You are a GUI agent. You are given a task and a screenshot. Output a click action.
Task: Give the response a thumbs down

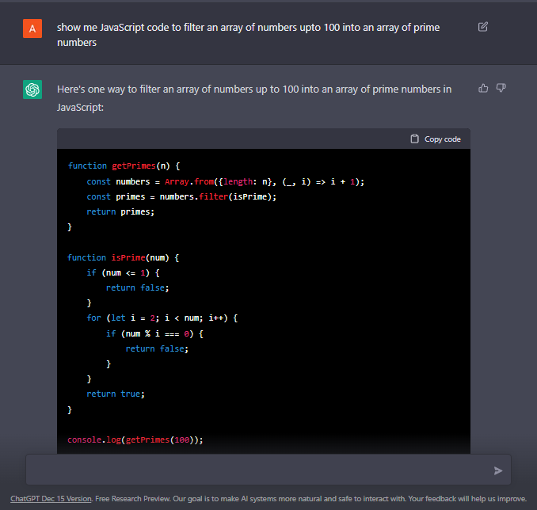click(x=501, y=88)
